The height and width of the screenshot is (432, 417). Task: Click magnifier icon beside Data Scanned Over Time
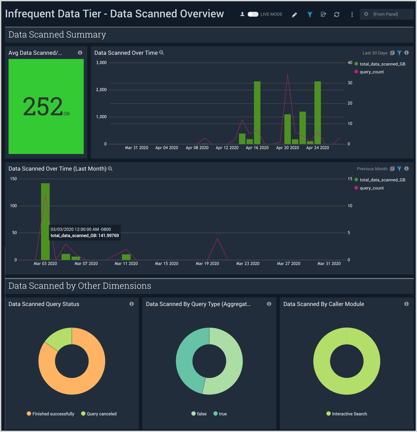click(x=161, y=53)
